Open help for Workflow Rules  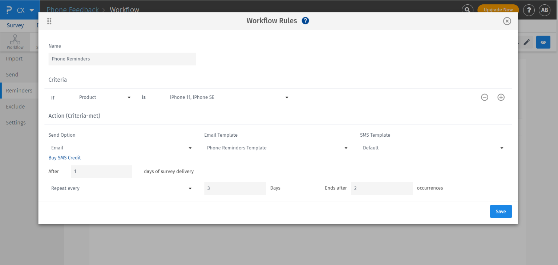coord(305,20)
